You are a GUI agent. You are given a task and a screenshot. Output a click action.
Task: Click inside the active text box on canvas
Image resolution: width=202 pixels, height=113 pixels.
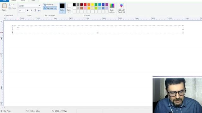98,29
